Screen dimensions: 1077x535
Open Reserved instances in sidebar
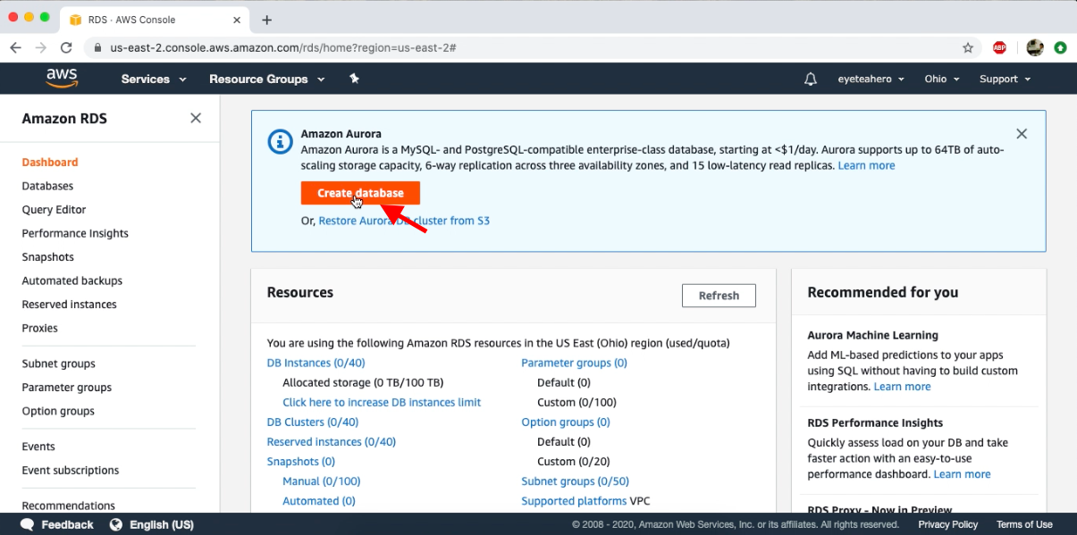tap(70, 305)
